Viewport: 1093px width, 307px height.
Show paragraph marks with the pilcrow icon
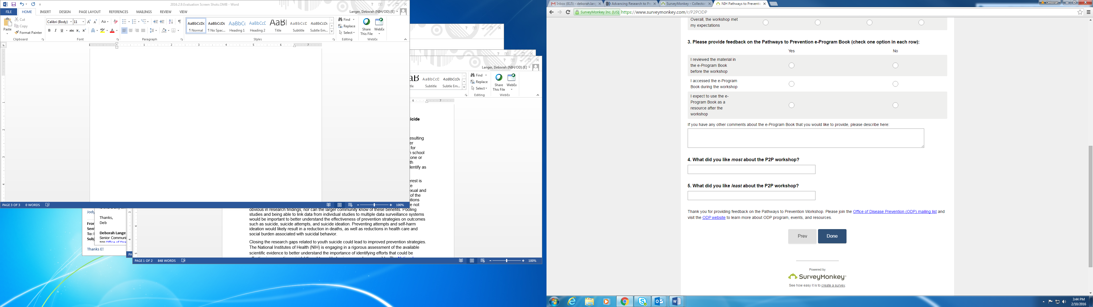click(x=180, y=22)
